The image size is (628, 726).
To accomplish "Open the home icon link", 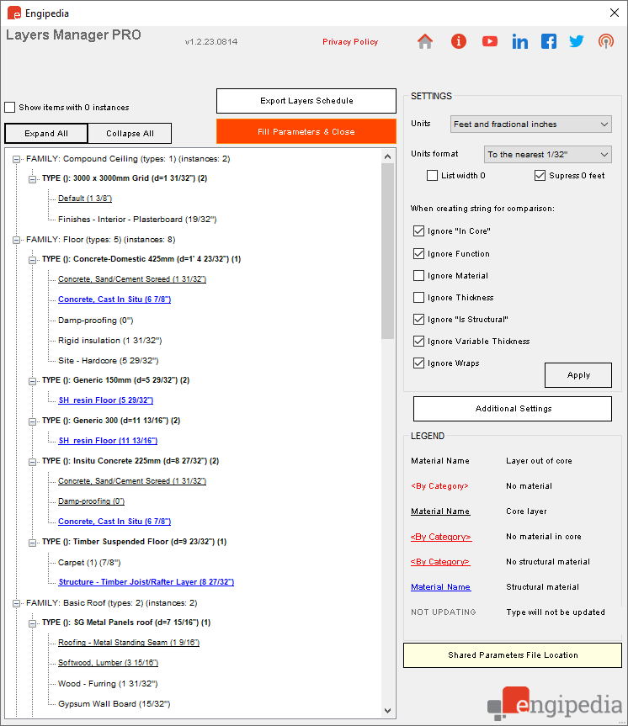I will pos(425,42).
